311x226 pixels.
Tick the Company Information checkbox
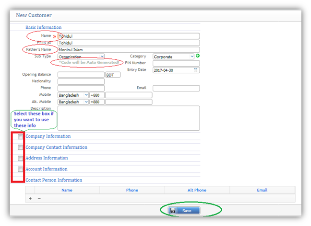coord(20,137)
